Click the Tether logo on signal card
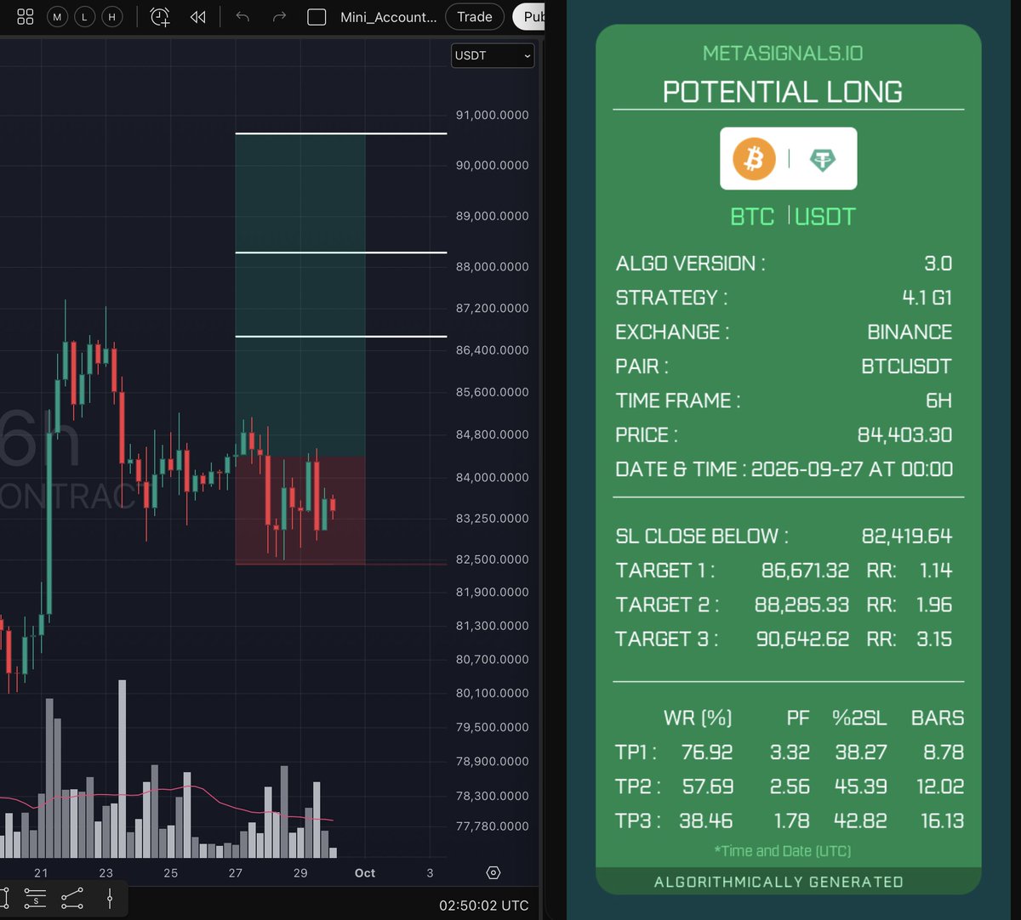Image resolution: width=1021 pixels, height=920 pixels. (x=822, y=160)
